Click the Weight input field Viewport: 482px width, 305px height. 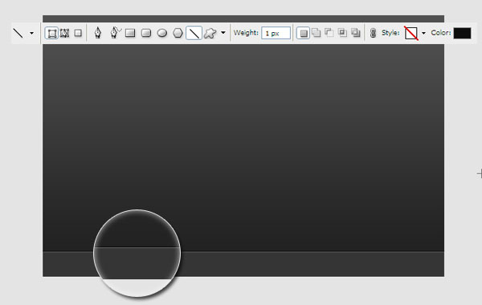click(x=276, y=33)
